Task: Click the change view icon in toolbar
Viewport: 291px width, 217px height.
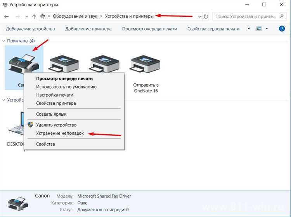Action: point(259,29)
